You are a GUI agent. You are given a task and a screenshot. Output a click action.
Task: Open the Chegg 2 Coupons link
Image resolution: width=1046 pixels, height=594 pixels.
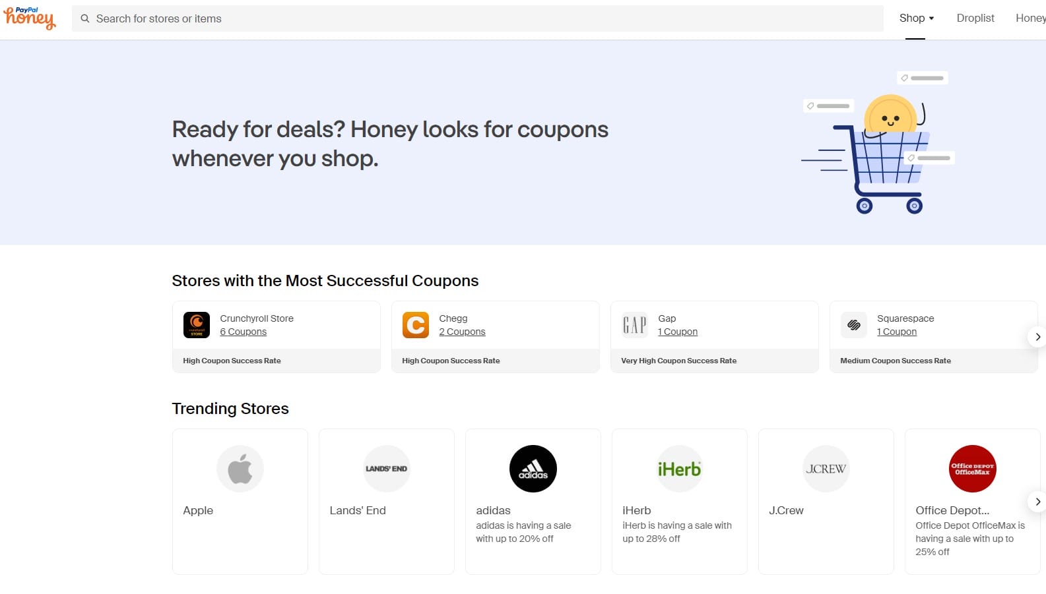point(462,332)
